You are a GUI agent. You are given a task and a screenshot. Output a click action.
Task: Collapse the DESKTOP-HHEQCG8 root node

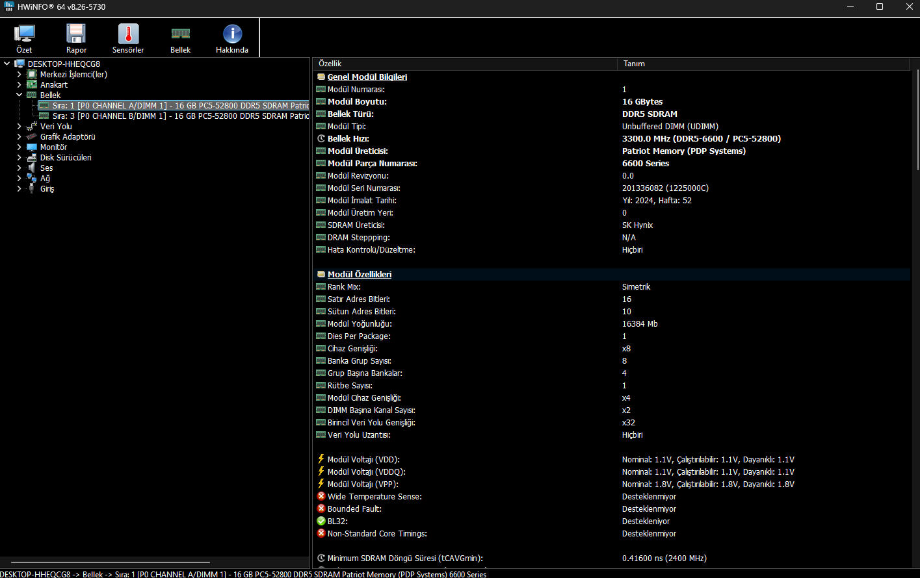click(7, 64)
